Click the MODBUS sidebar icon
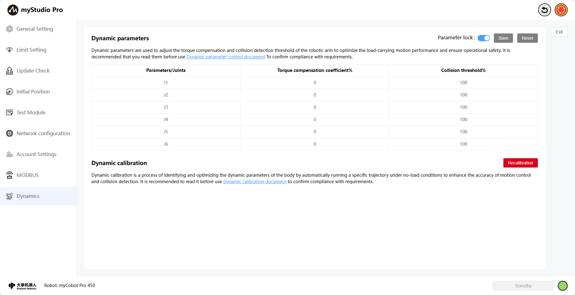 (x=10, y=175)
